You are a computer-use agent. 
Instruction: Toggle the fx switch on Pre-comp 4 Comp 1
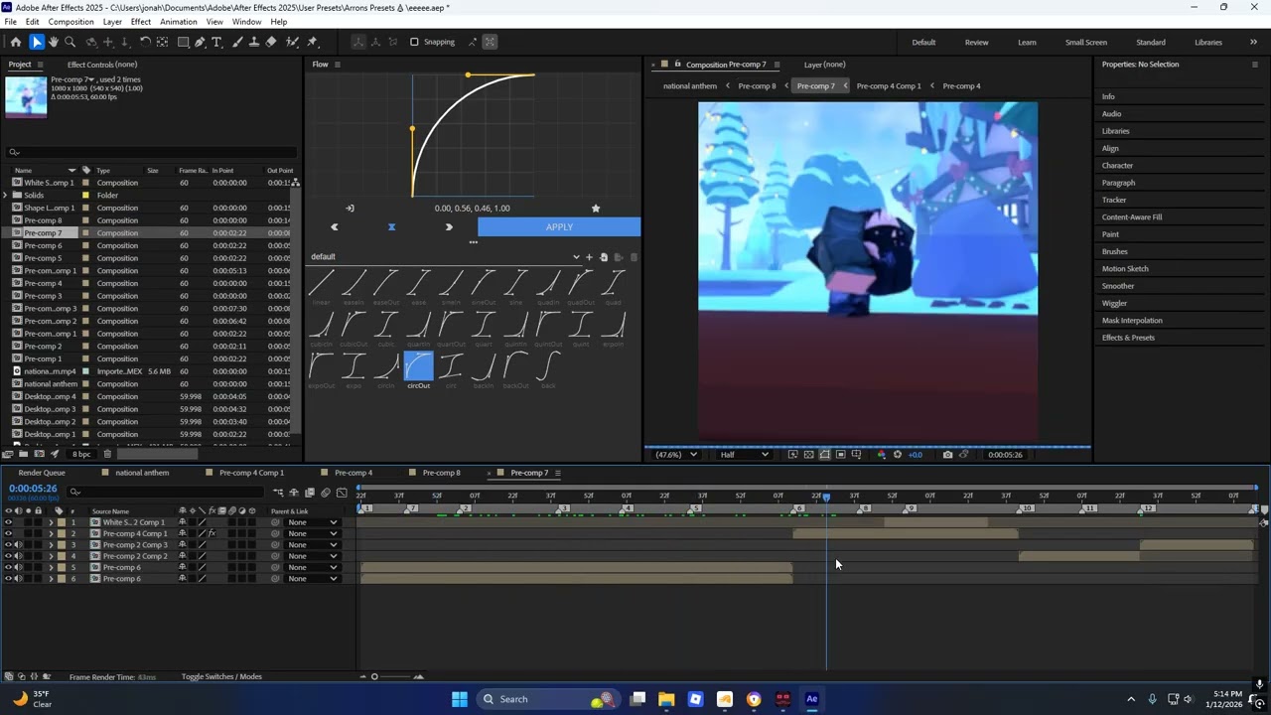point(212,533)
